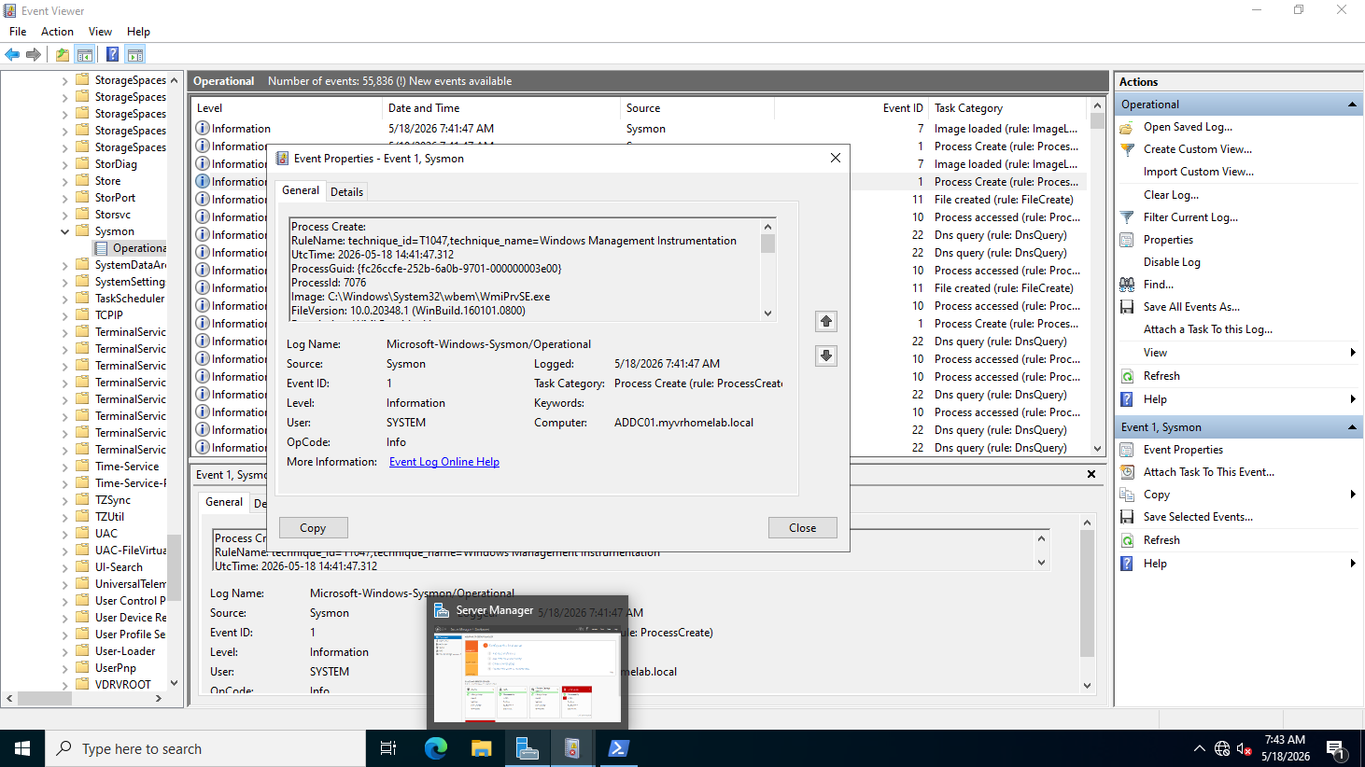This screenshot has height=767, width=1365.
Task: Expand the Copy submenu arrow
Action: [1353, 495]
